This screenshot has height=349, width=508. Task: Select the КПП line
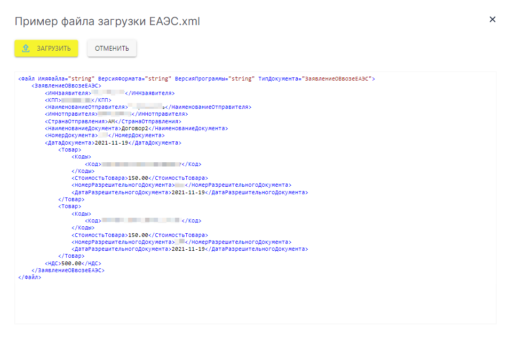tap(78, 100)
